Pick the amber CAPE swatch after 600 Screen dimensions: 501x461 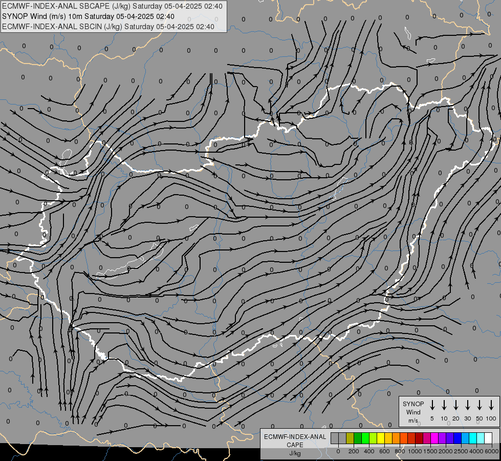point(388,438)
